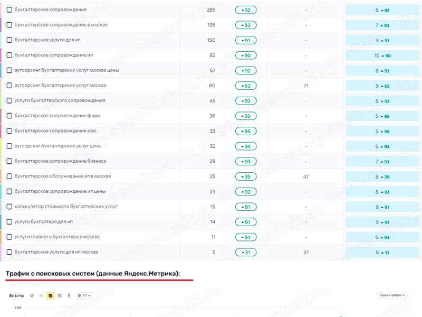Screen dimensions: 422x317
Task: Check box for аутсорсинг бухгалтерских услуг цены
Action: coord(9,146)
